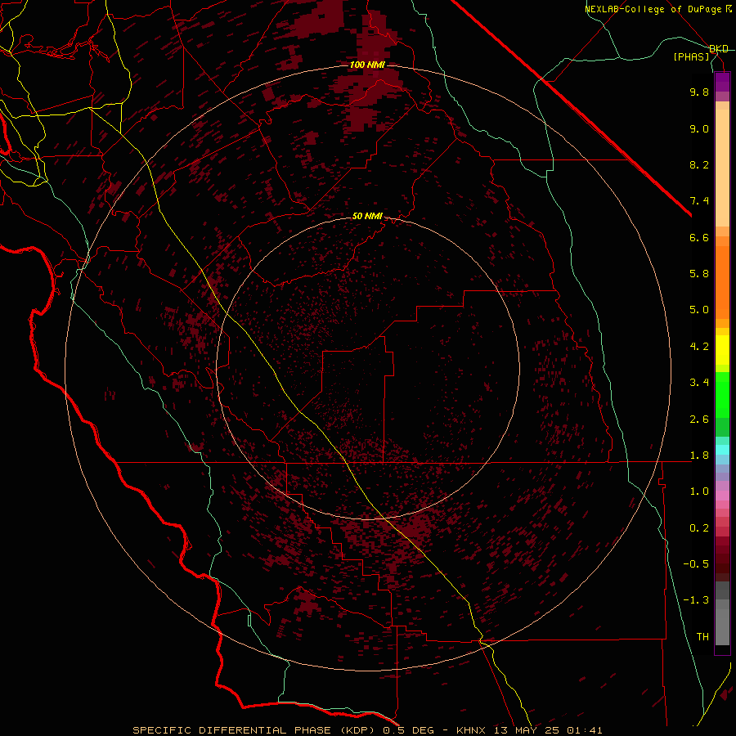Click "SPECIFIC DIFFERENTIAL PHASE" in the caption
The height and width of the screenshot is (736, 736).
231,730
